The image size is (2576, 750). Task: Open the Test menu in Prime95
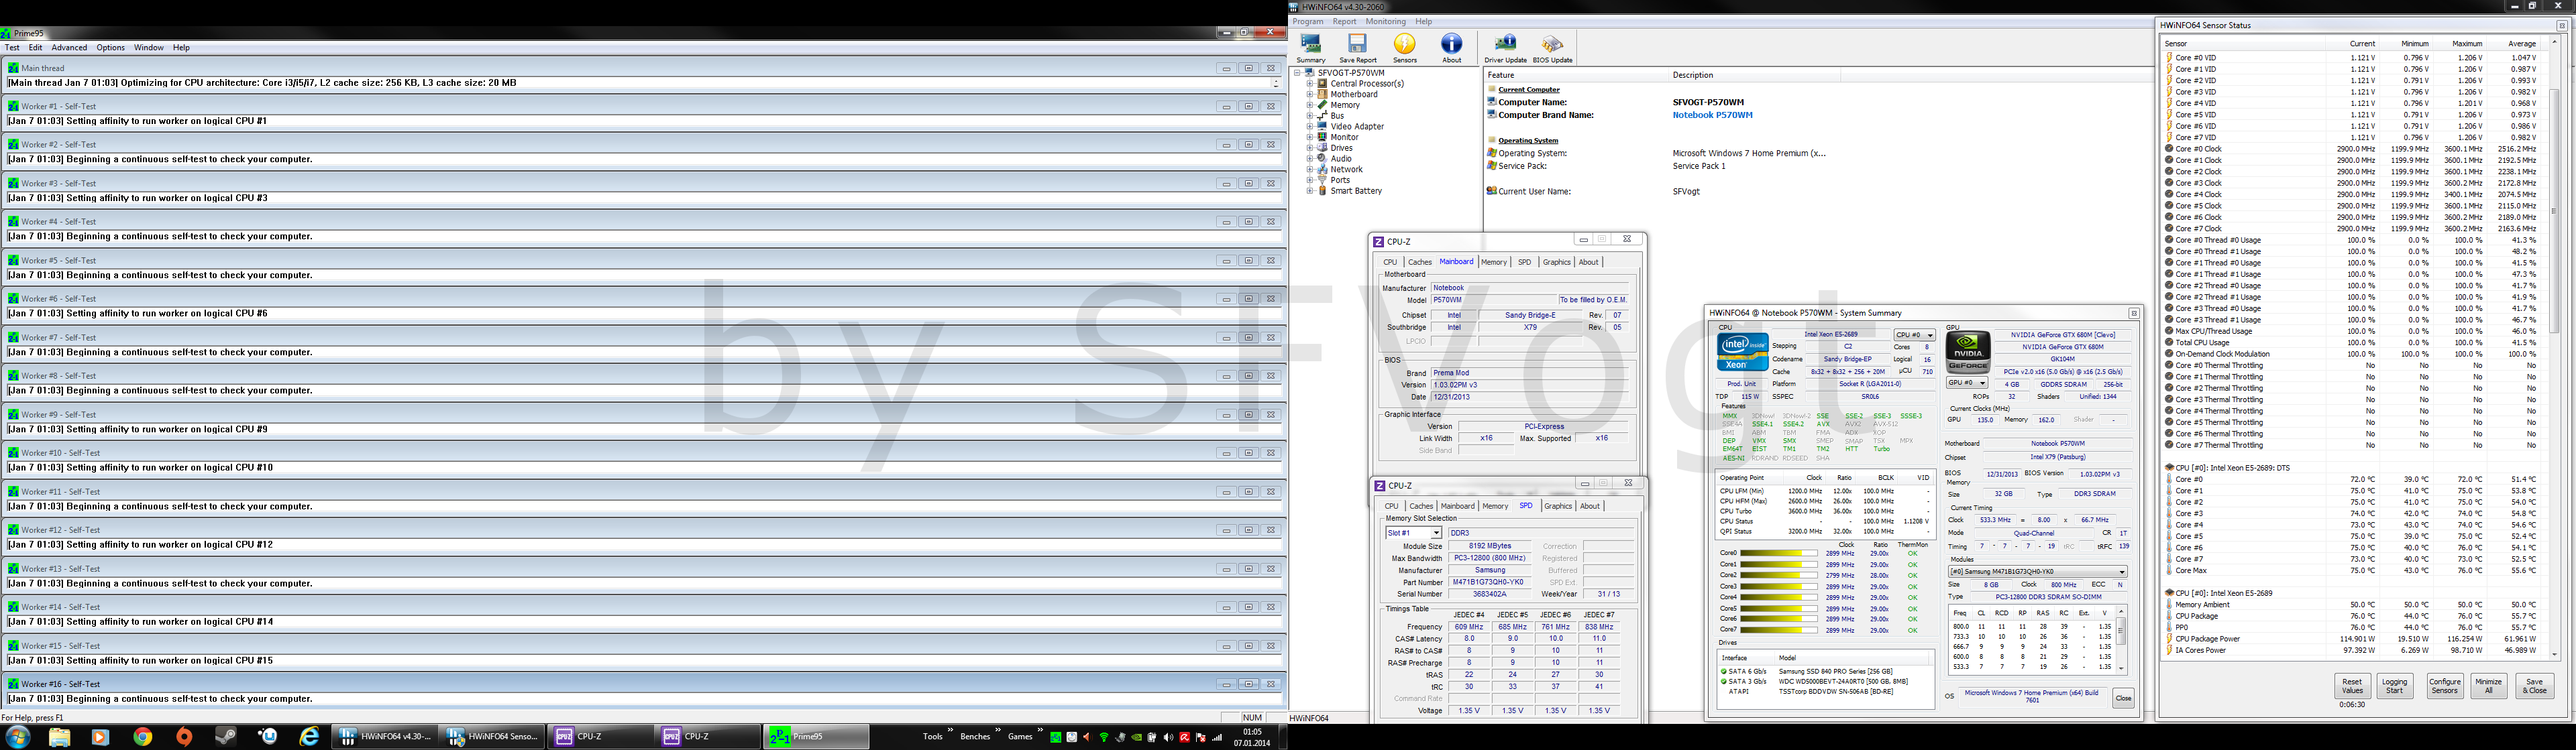(12, 48)
